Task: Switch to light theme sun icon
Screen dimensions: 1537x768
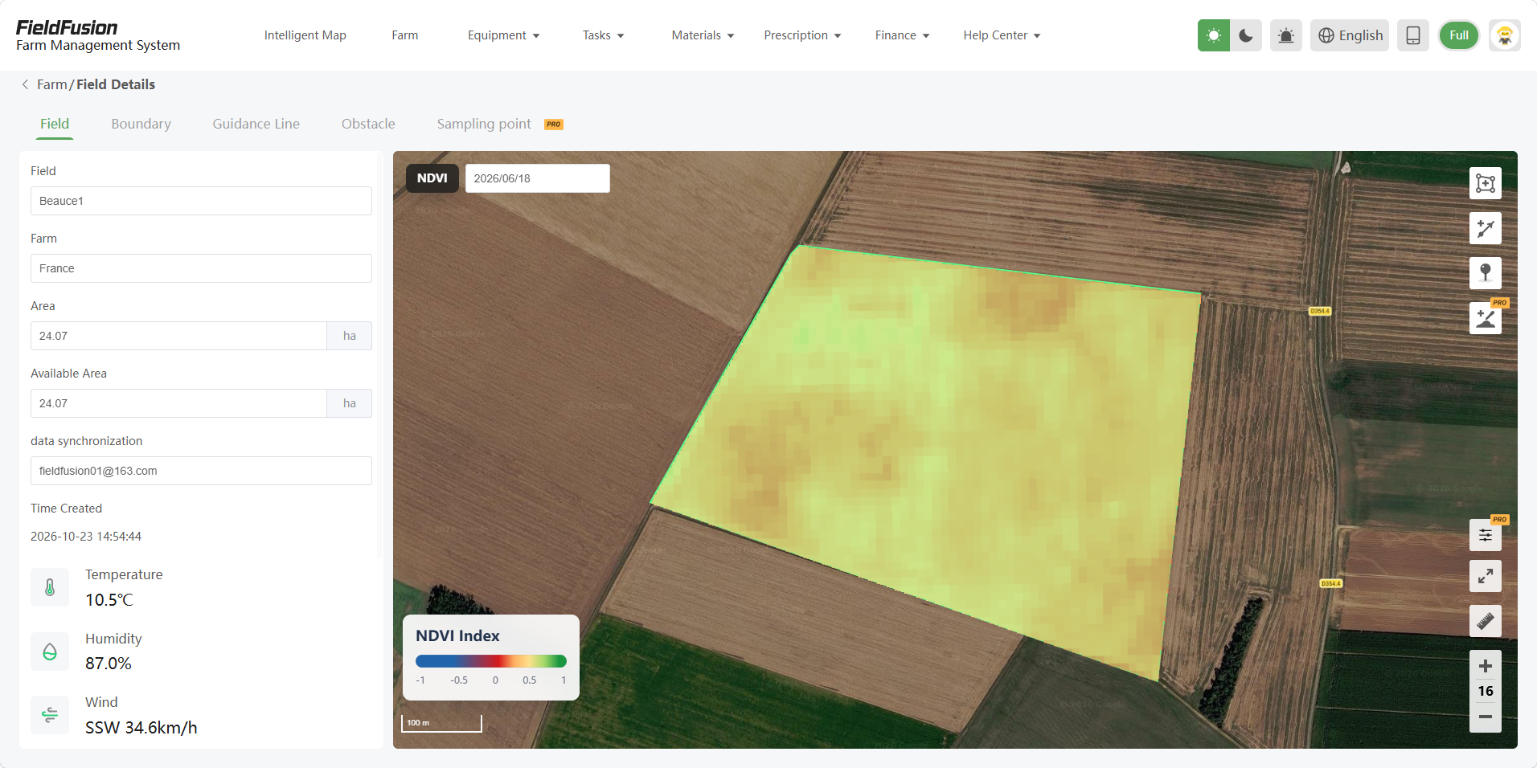Action: click(x=1213, y=35)
